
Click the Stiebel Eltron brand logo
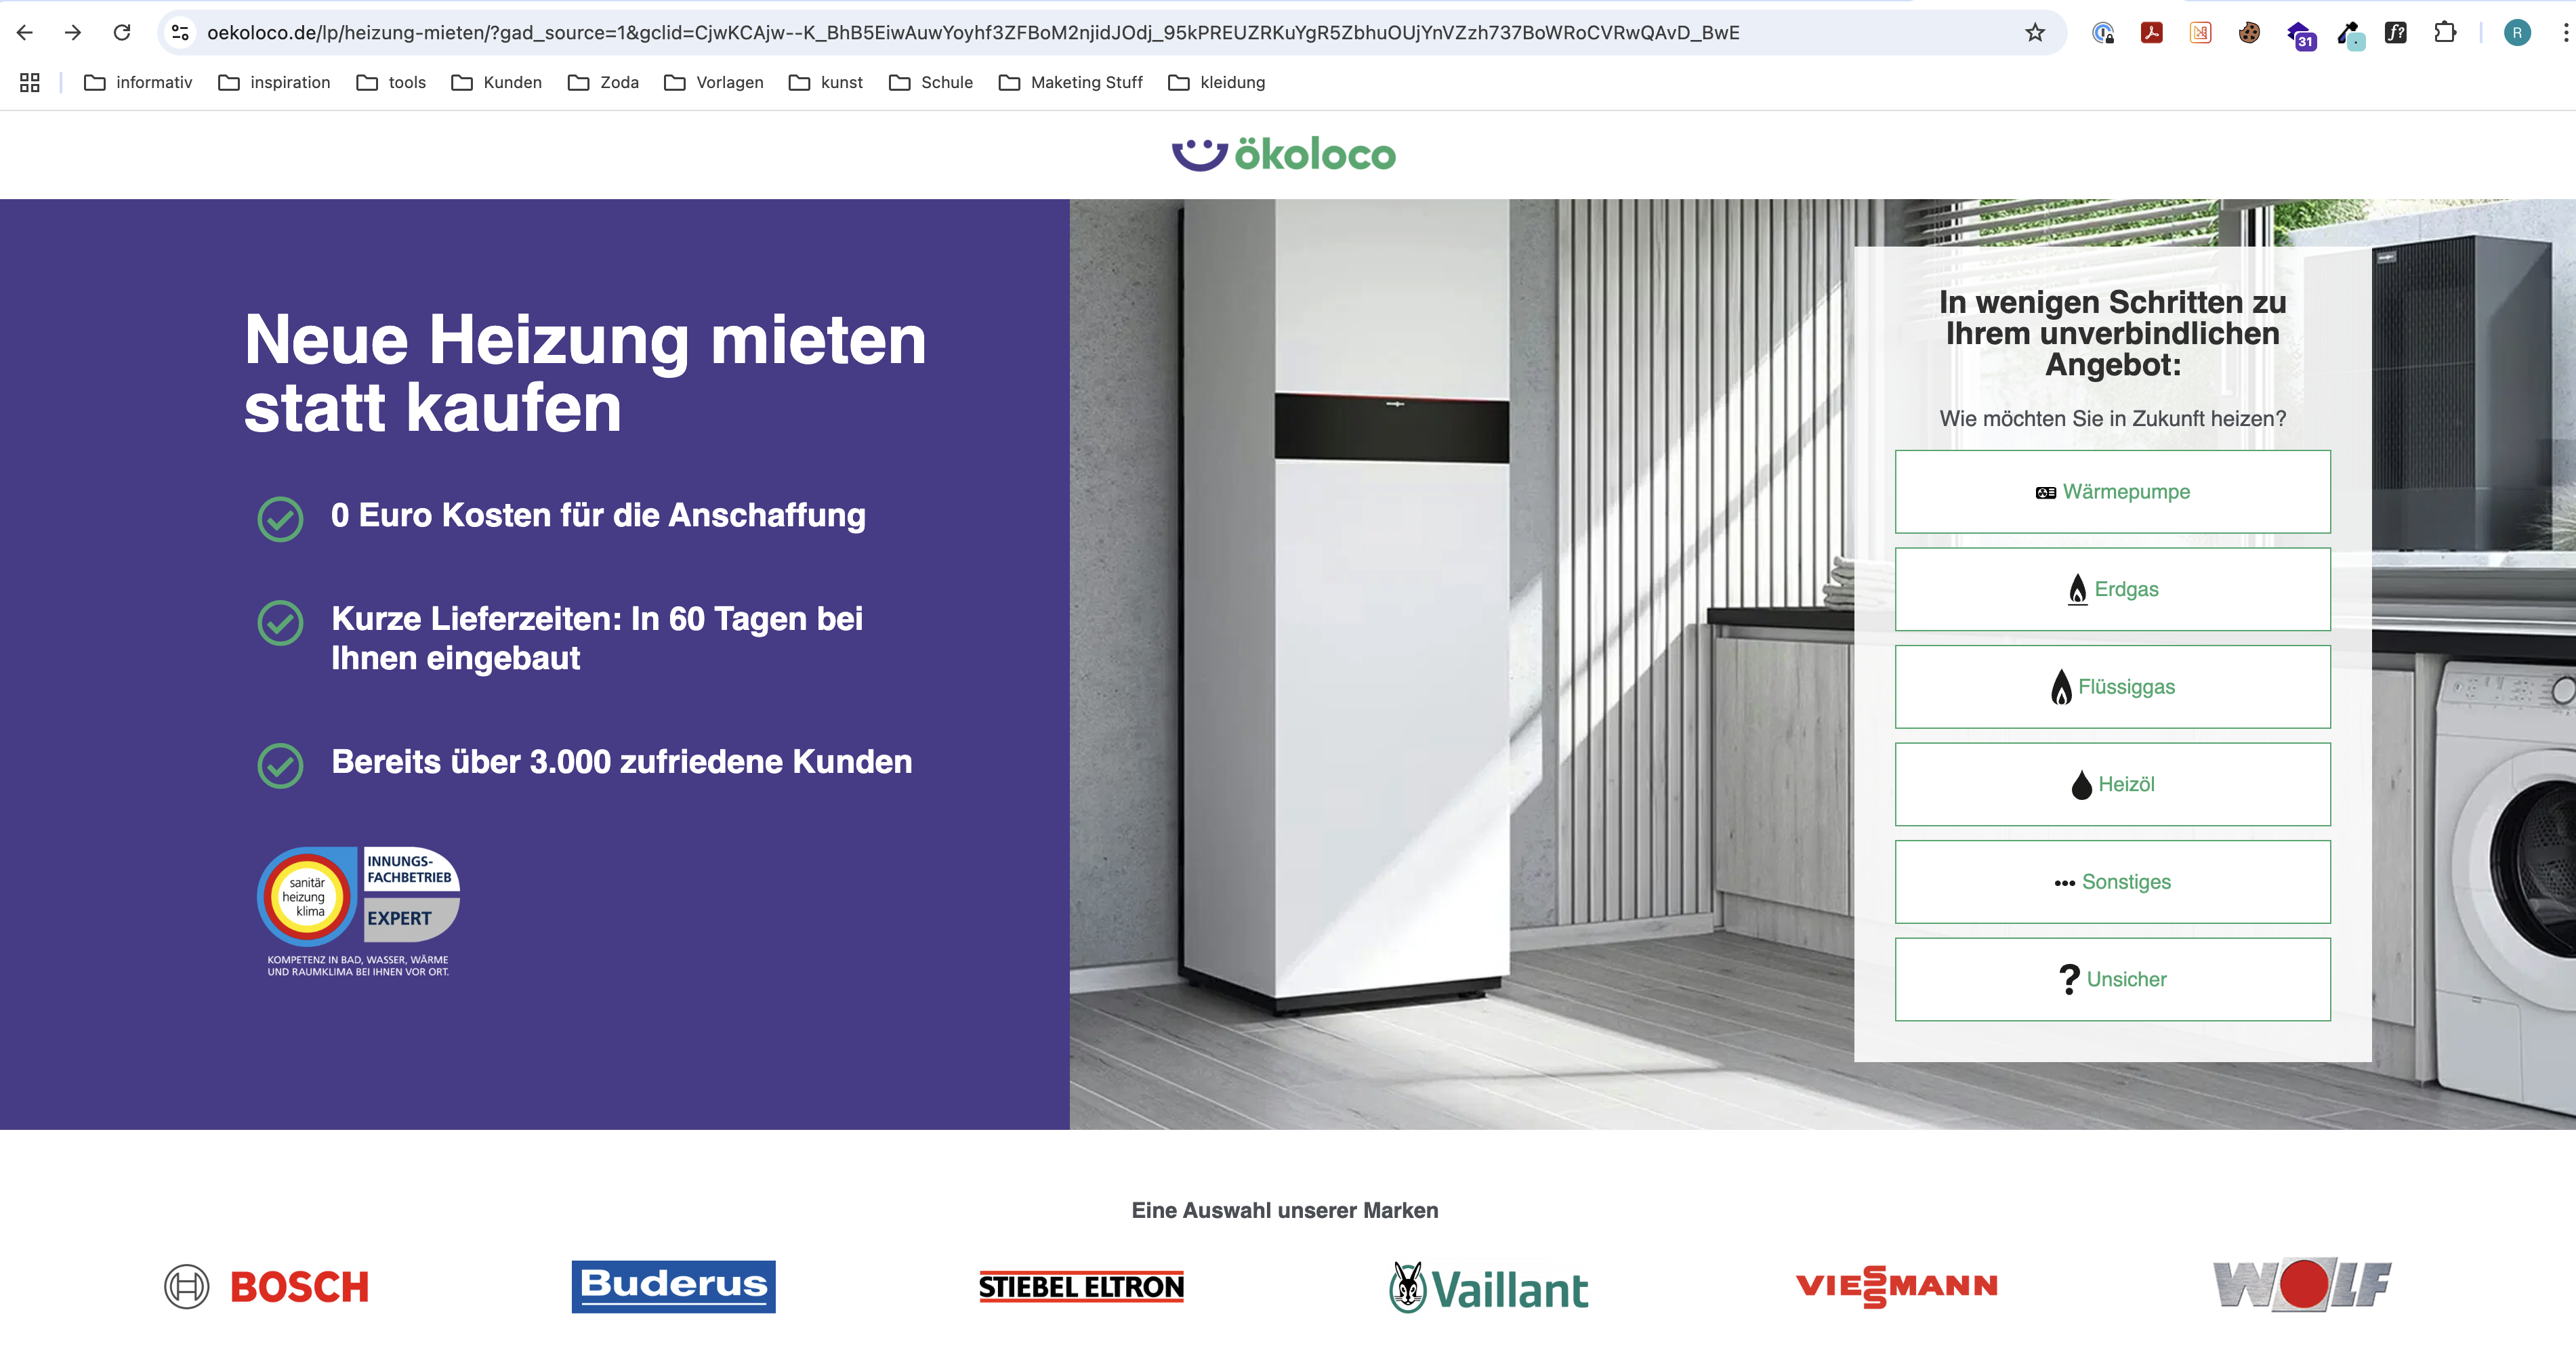[x=1081, y=1286]
